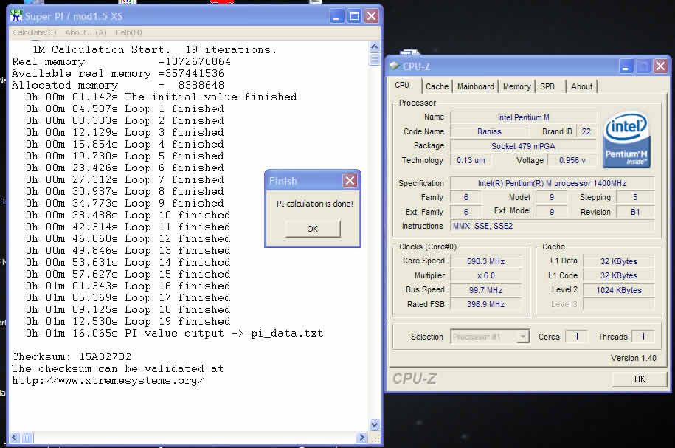Switch to the Memory tab
This screenshot has width=675, height=448.
coord(516,86)
